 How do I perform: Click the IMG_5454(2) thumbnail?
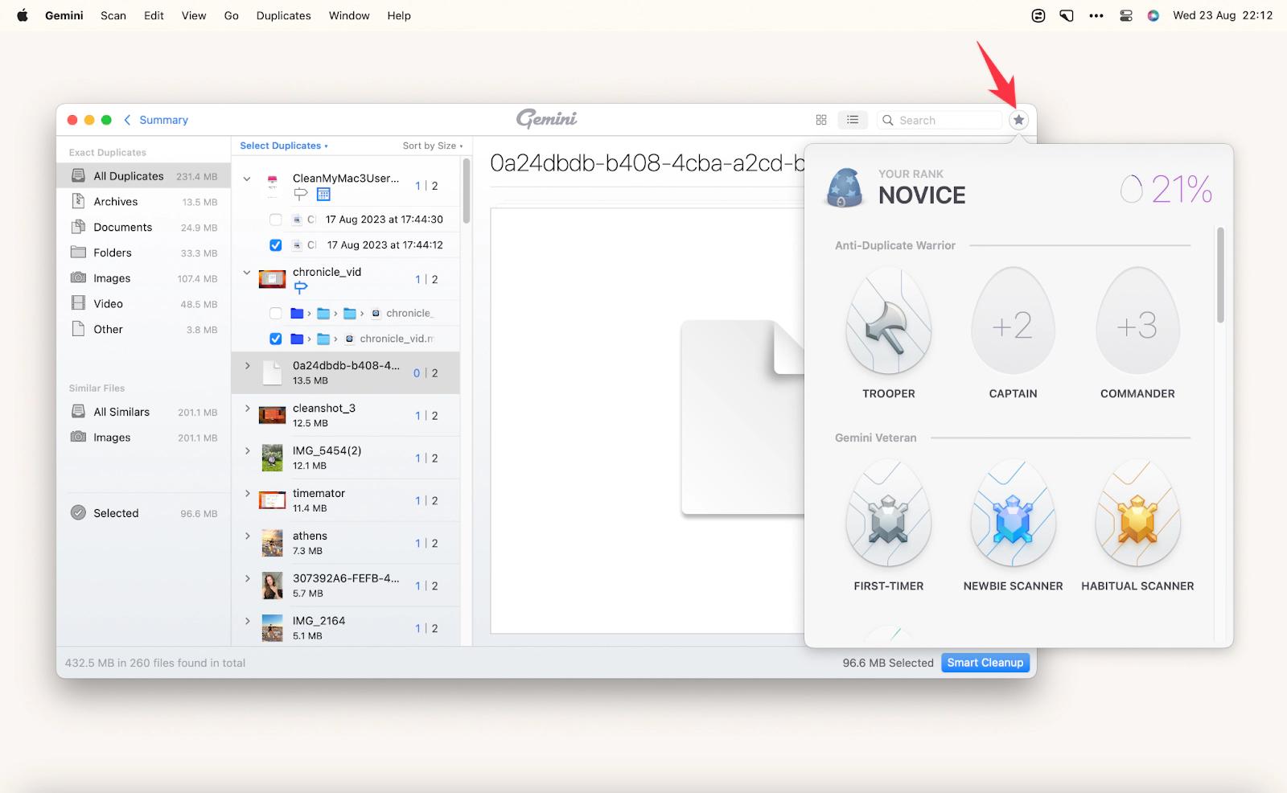click(272, 458)
